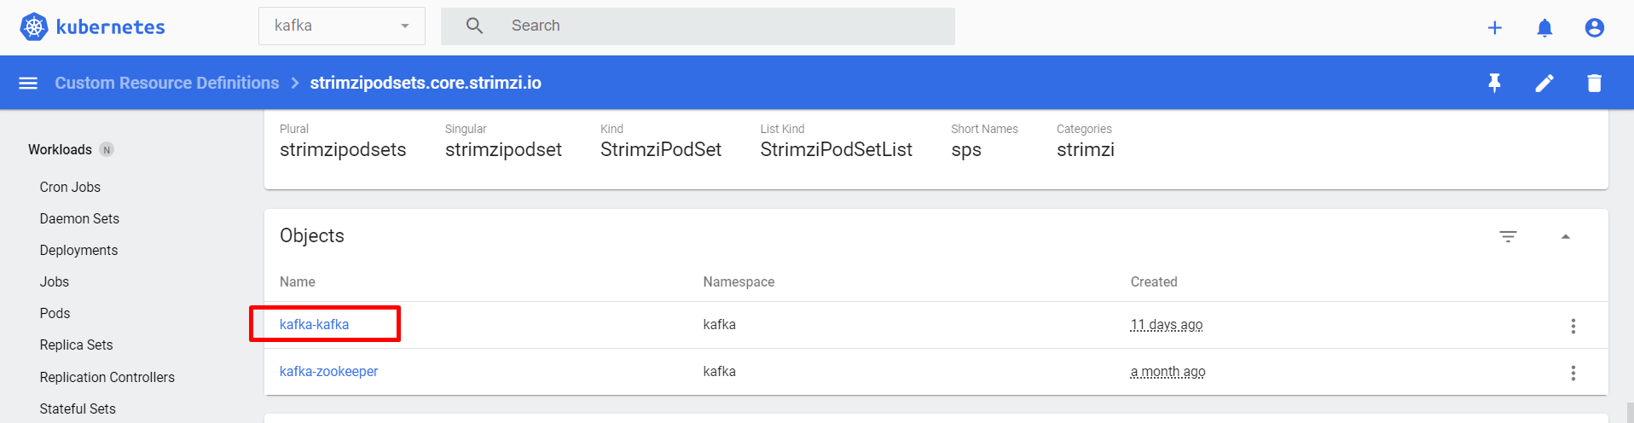Toggle the hamburger navigation menu
Image resolution: width=1634 pixels, height=423 pixels.
coord(28,83)
